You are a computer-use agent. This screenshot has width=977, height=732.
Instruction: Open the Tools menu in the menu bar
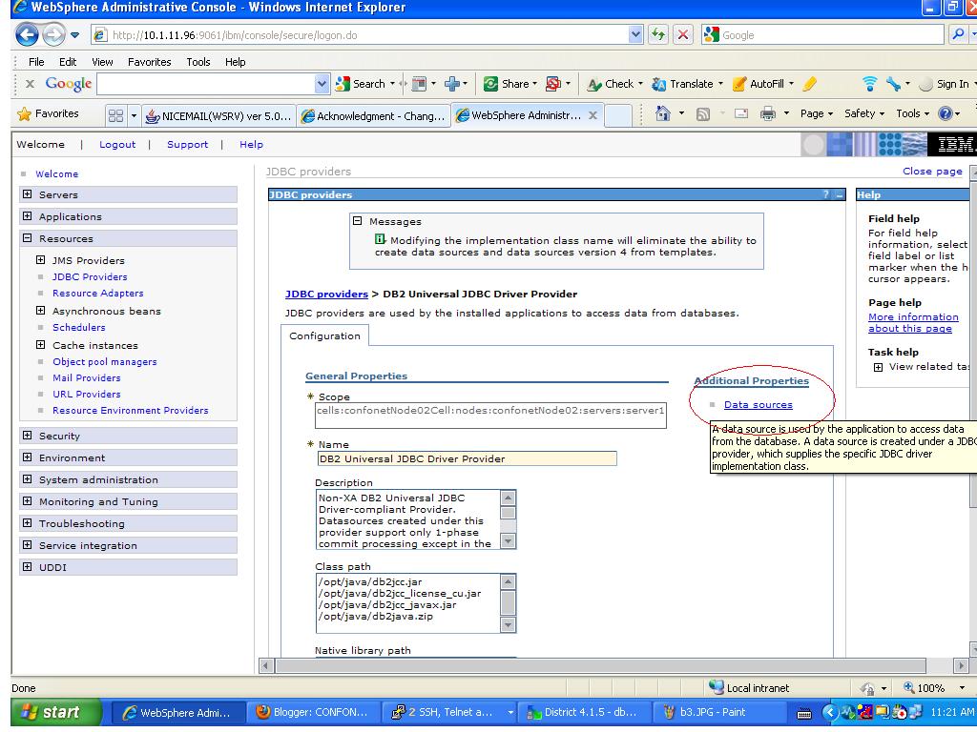point(198,62)
